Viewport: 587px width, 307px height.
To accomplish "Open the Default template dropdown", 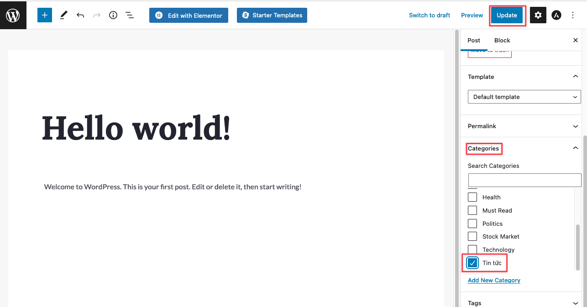I will coord(524,97).
